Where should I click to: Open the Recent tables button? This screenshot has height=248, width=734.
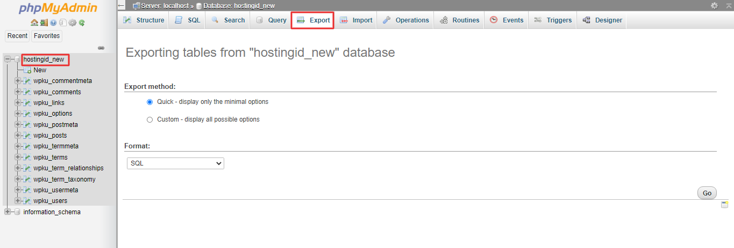pos(18,36)
